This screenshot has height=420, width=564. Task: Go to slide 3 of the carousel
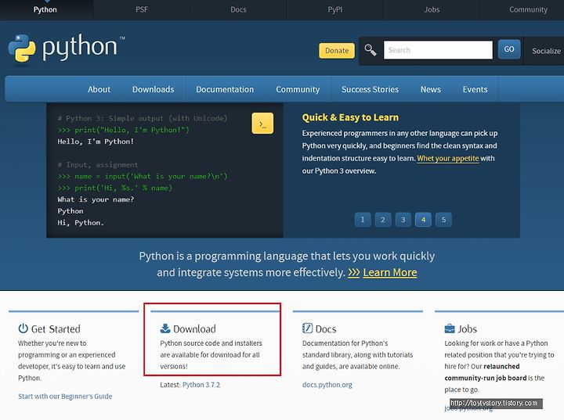403,220
